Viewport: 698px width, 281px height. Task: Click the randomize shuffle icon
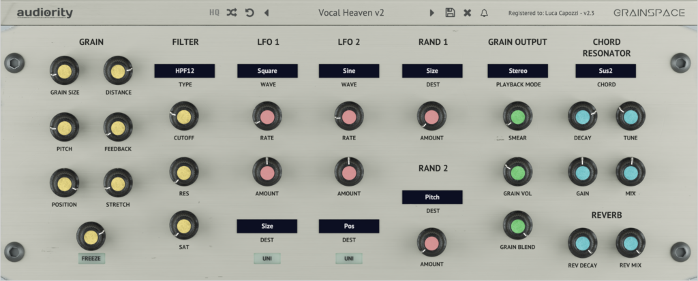(x=232, y=13)
